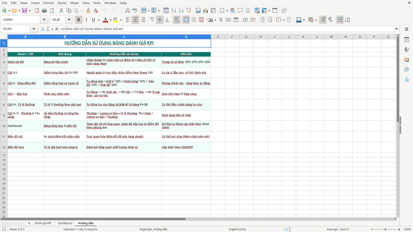Image resolution: width=413 pixels, height=232 pixels.
Task: Open sidebar Navigator panel
Action: click(406, 69)
